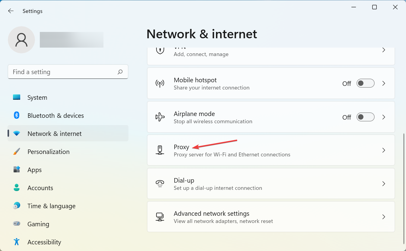Click the Find a setting field

[x=63, y=72]
